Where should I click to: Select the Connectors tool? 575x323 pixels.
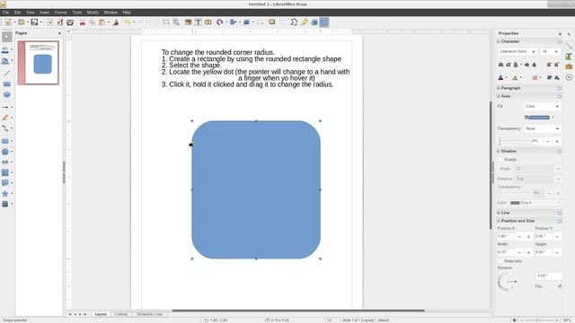click(5, 128)
